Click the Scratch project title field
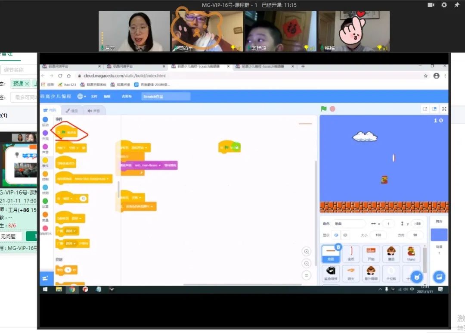 coord(166,96)
